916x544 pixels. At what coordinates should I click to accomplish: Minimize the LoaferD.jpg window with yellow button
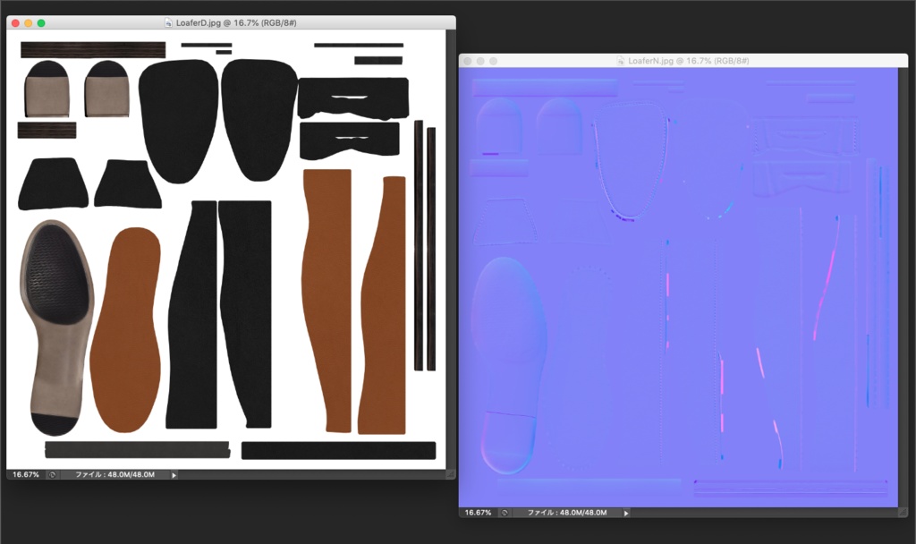click(28, 22)
